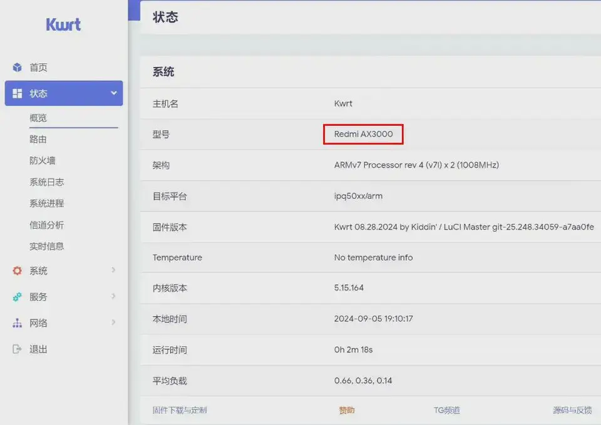Click the 赞助 link
This screenshot has width=601, height=425.
[x=346, y=410]
